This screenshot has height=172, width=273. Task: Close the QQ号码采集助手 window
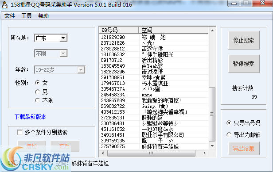pos(262,3)
